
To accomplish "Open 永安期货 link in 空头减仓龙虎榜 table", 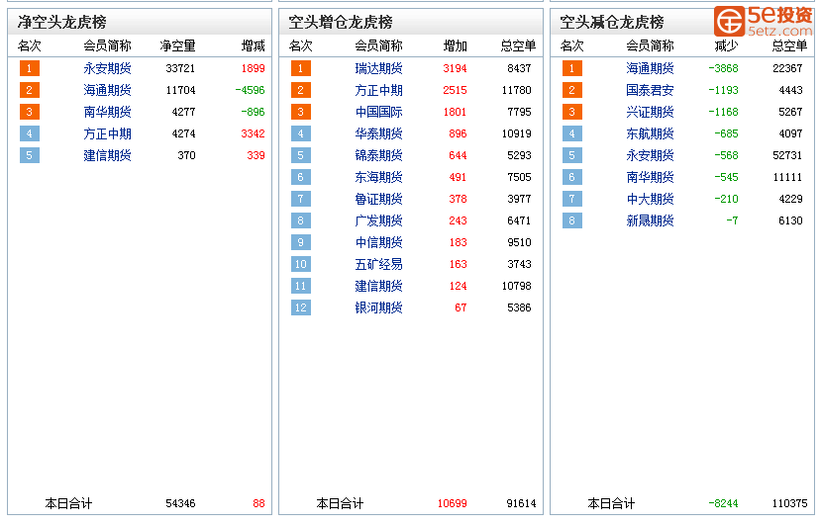I will pyautogui.click(x=650, y=155).
